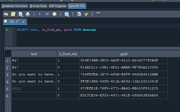Save the SQL file
This screenshot has height=112, width=180.
pyautogui.click(x=21, y=14)
